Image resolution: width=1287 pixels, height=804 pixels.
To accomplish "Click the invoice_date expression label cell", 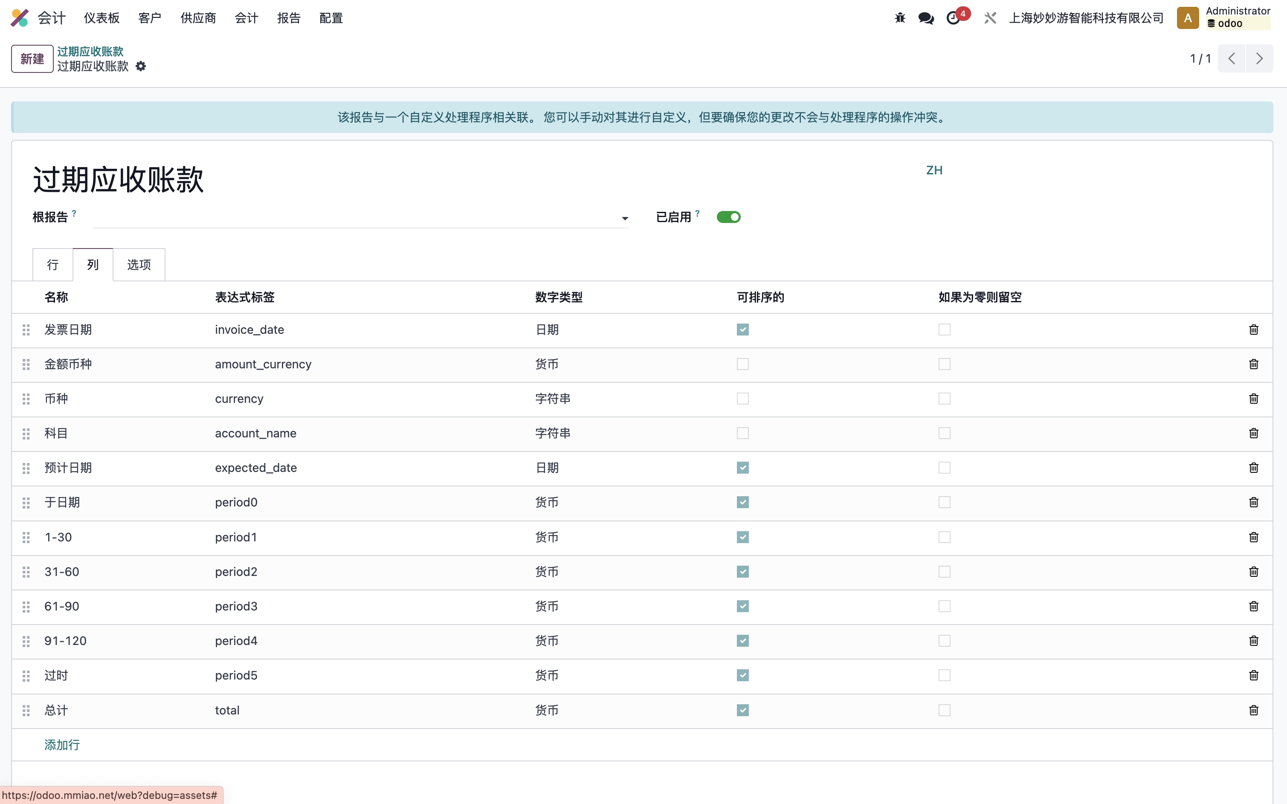I will 249,330.
